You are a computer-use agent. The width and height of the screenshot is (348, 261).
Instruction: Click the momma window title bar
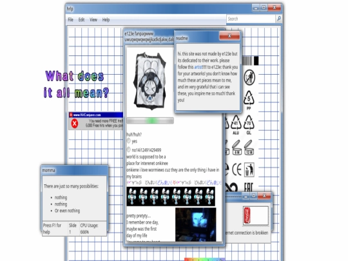[x=74, y=170]
